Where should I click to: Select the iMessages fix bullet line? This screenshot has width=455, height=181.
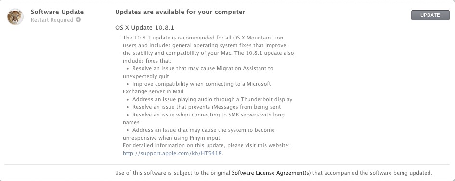click(x=204, y=107)
